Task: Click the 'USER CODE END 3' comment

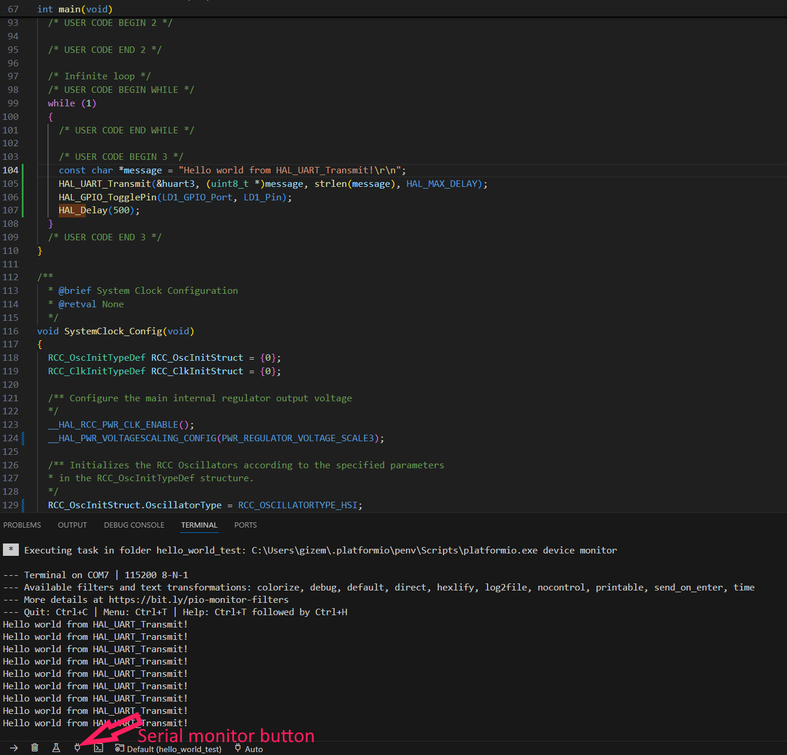Action: (105, 237)
